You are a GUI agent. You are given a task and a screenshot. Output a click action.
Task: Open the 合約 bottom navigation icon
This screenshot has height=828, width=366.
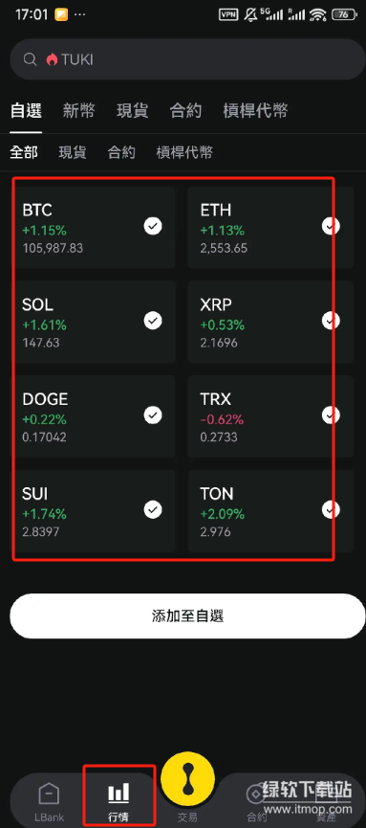click(257, 793)
